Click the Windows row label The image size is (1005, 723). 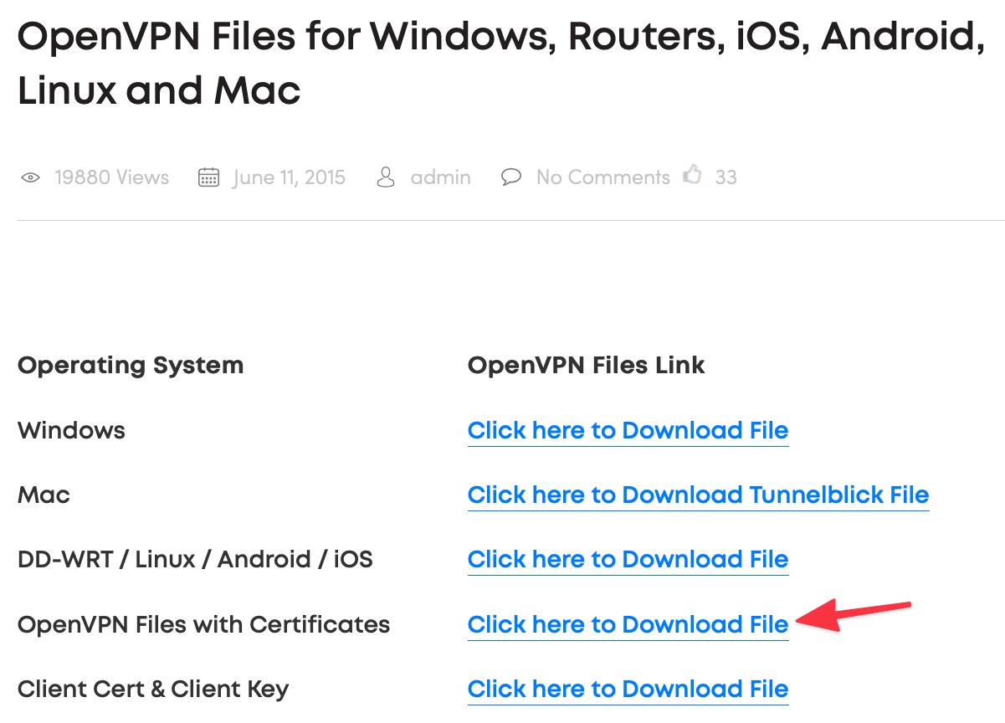coord(71,431)
